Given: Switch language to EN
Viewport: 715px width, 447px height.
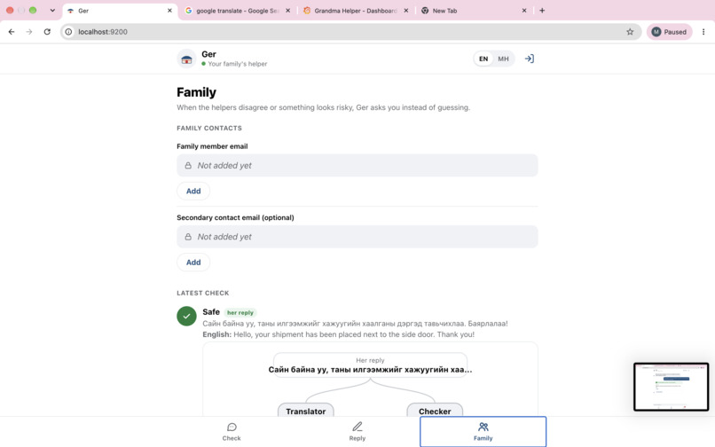Looking at the screenshot, I should pos(483,59).
